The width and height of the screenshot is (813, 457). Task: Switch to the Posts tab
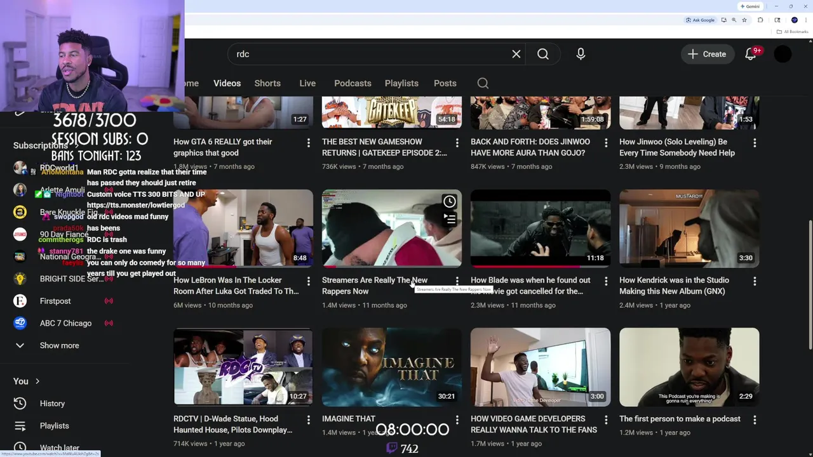pos(445,83)
